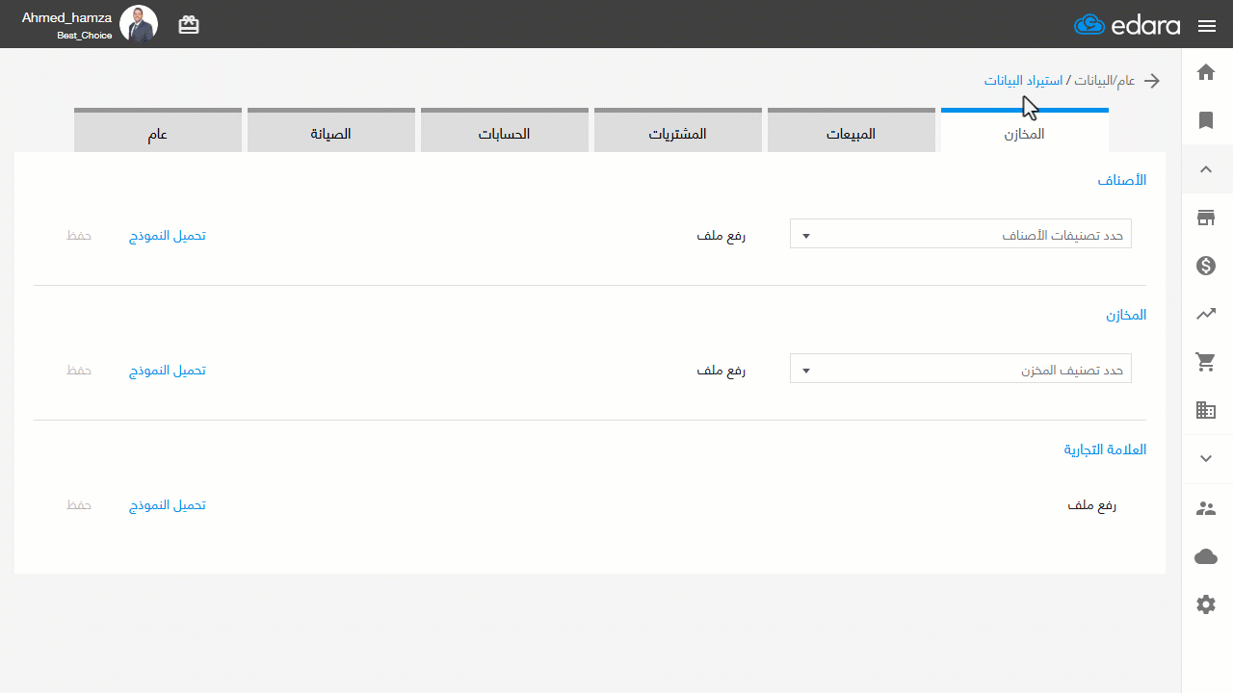Screen dimensions: 1233x693
Task: Click رفع ملف in الأصناف section
Action: (x=721, y=236)
